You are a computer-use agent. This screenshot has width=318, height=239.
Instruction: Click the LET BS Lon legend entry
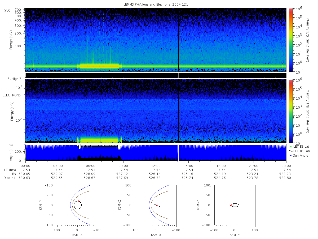(300, 151)
